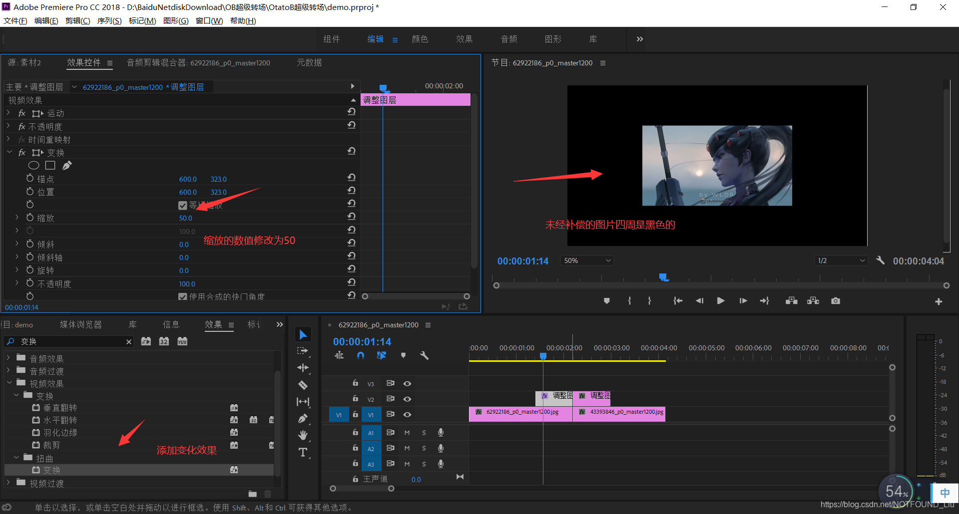
Task: Collapse the 变换 effect in controls
Action: point(9,152)
